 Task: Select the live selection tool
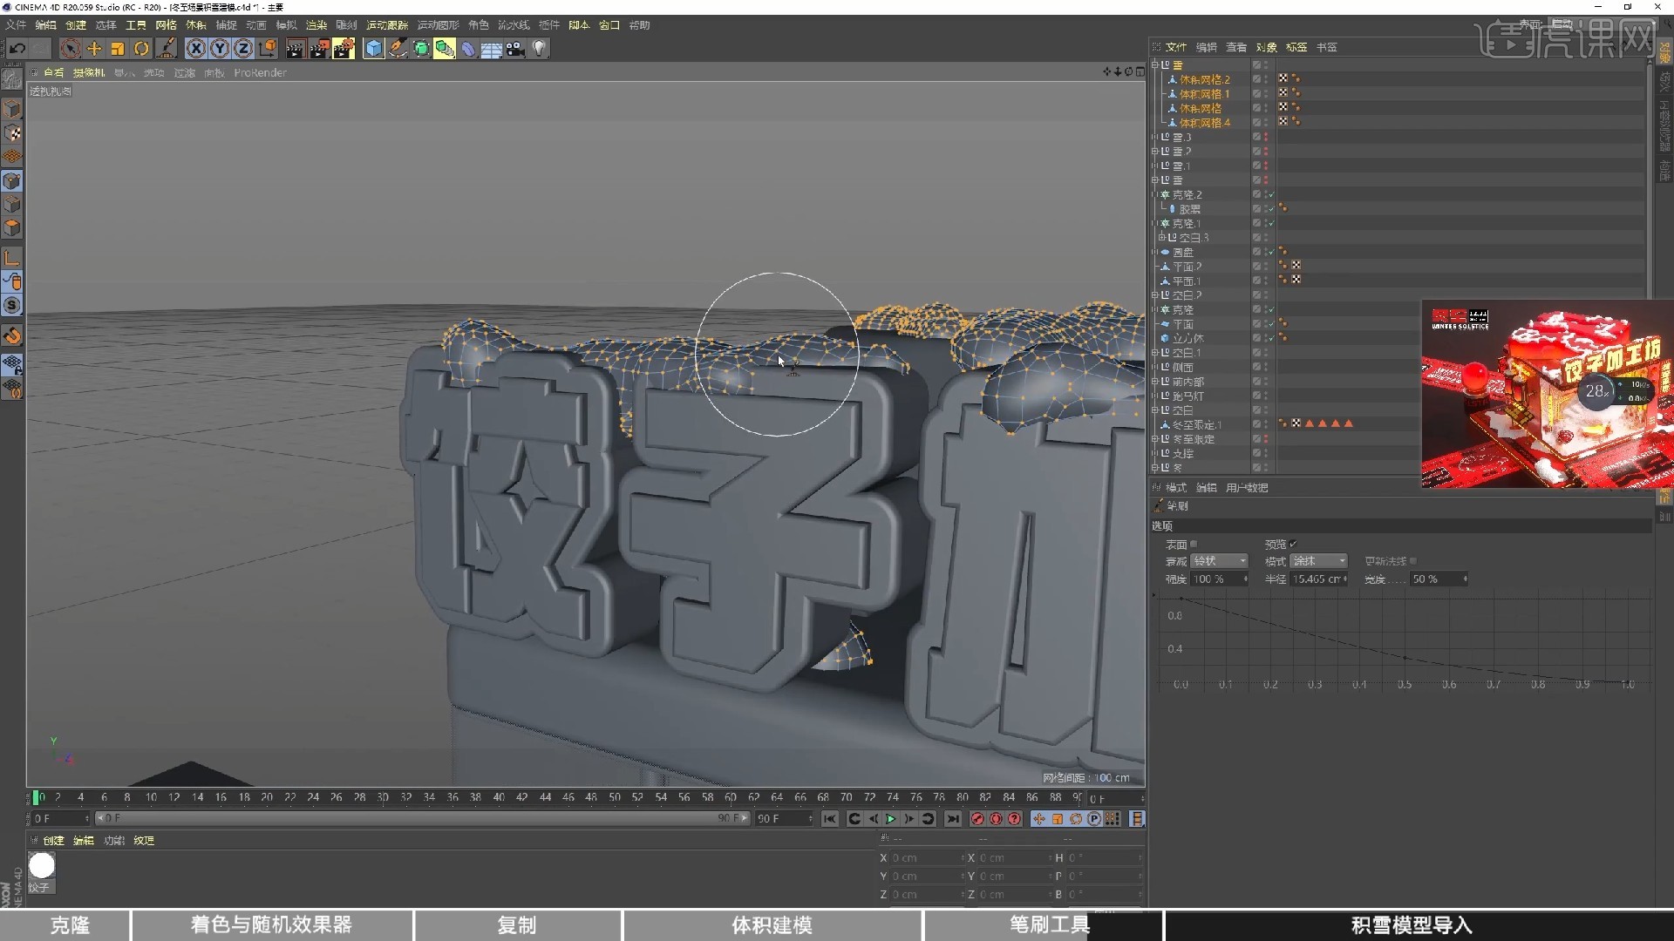71,49
